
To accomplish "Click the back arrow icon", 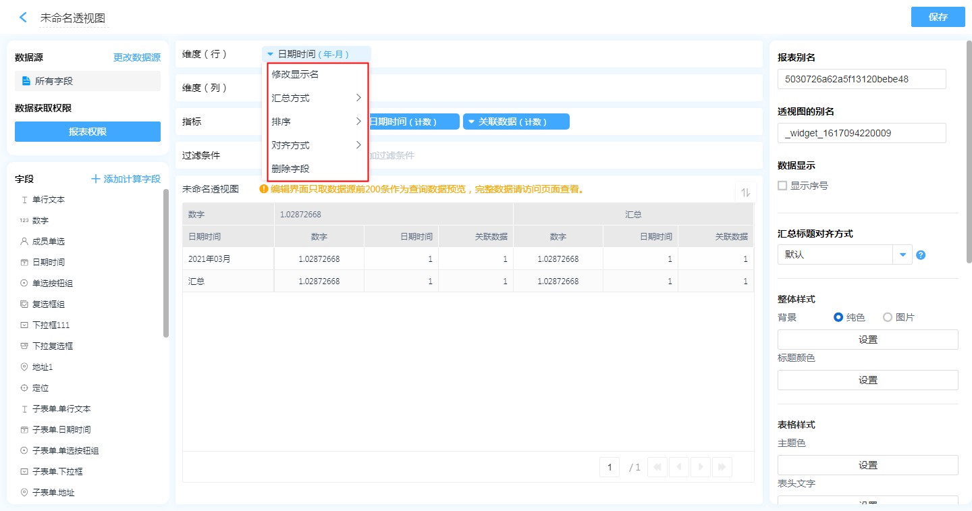I will tap(24, 18).
